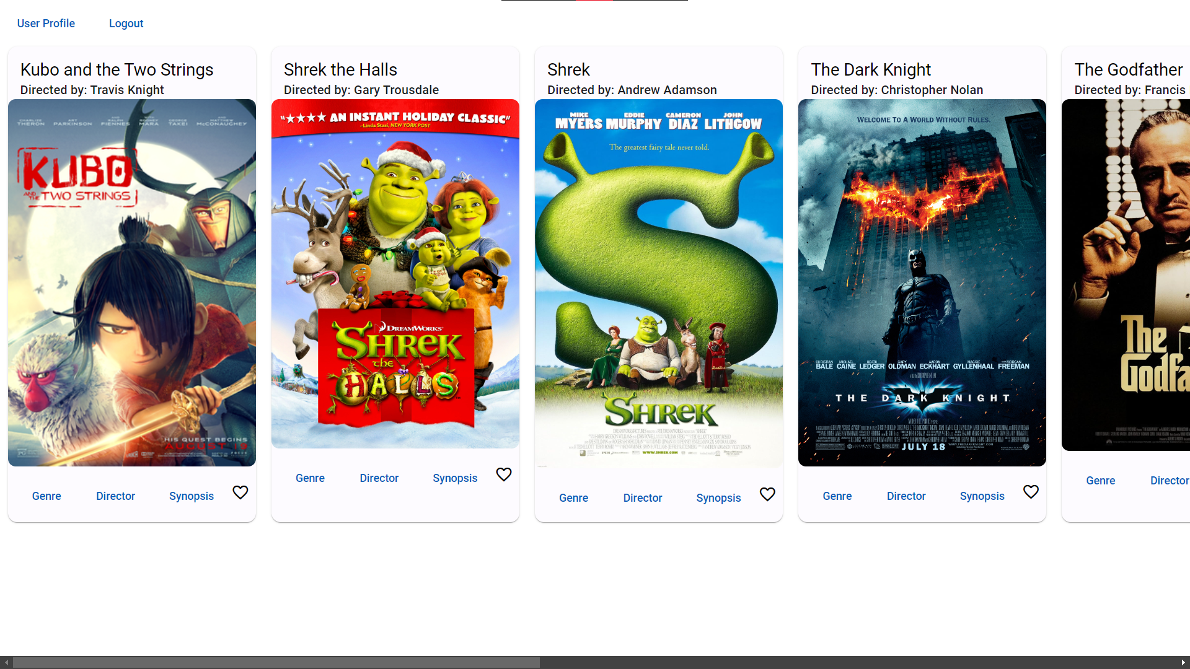Show Synopsis for Kubo and the Two Strings
The width and height of the screenshot is (1190, 669).
[192, 496]
